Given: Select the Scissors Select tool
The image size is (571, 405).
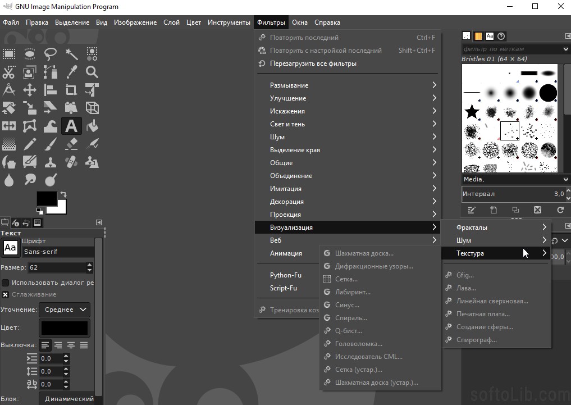Looking at the screenshot, I should point(9,72).
